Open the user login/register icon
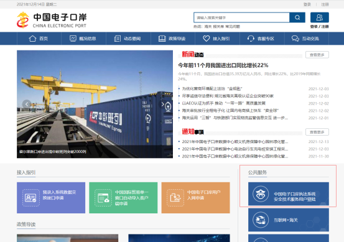 point(320,17)
